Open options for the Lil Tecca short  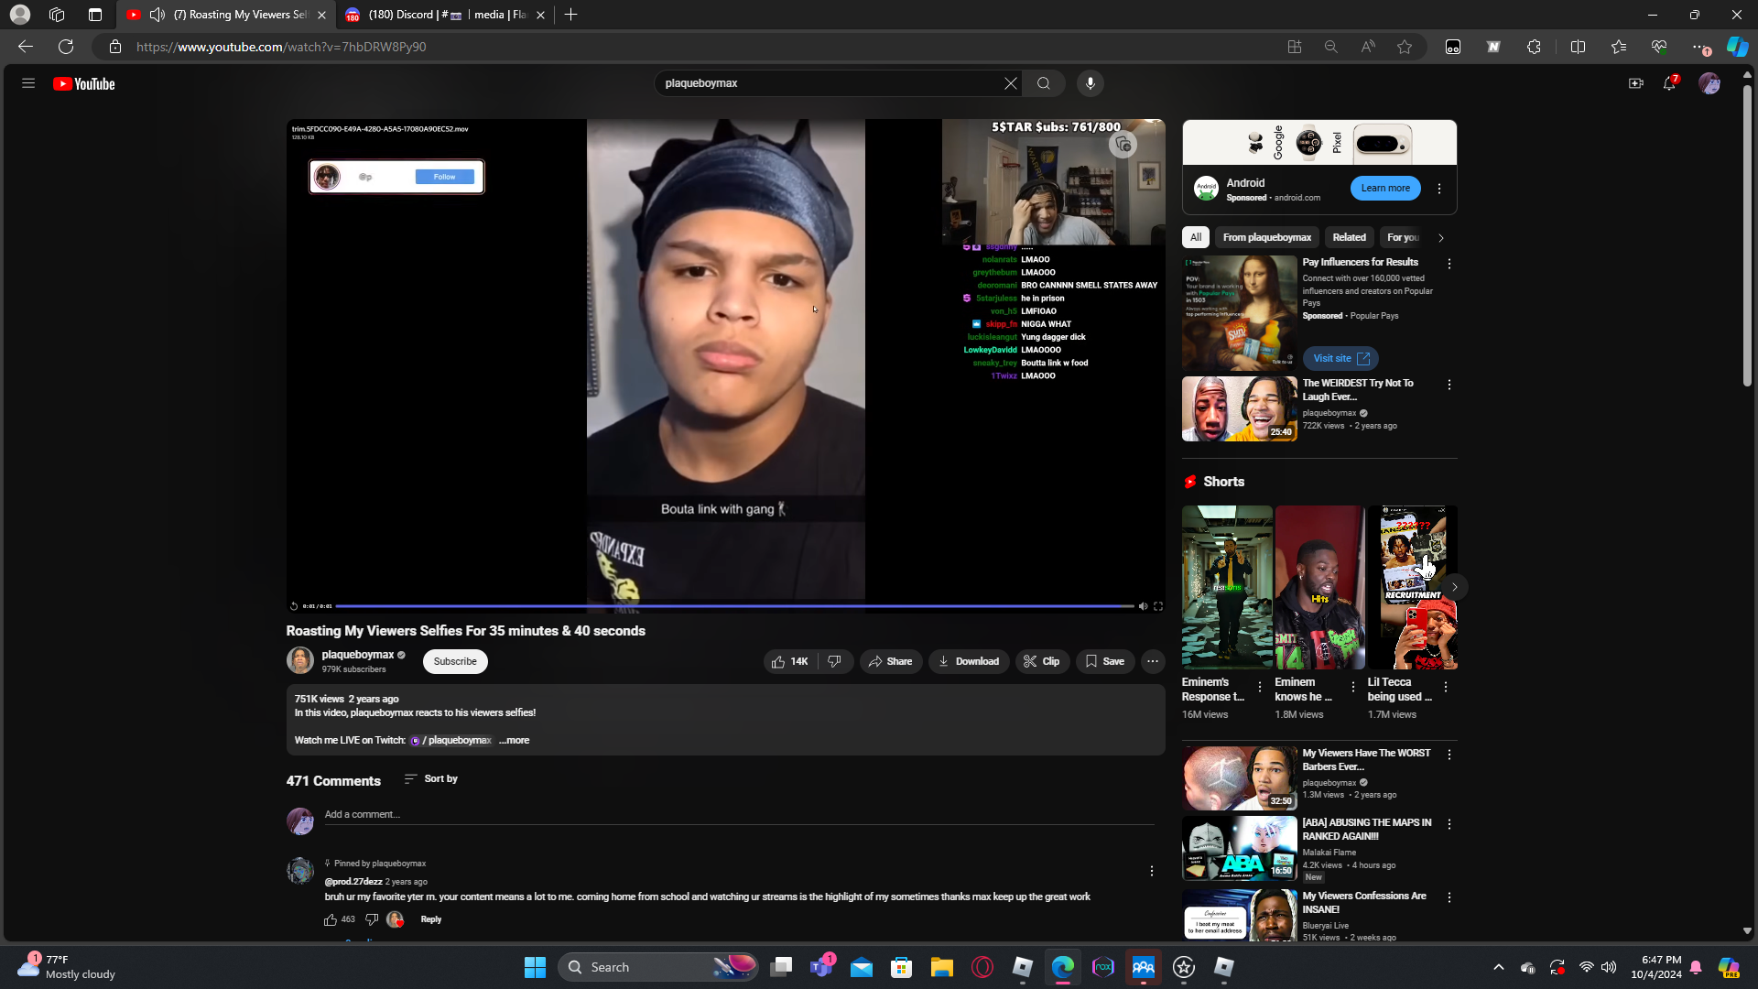tap(1446, 687)
